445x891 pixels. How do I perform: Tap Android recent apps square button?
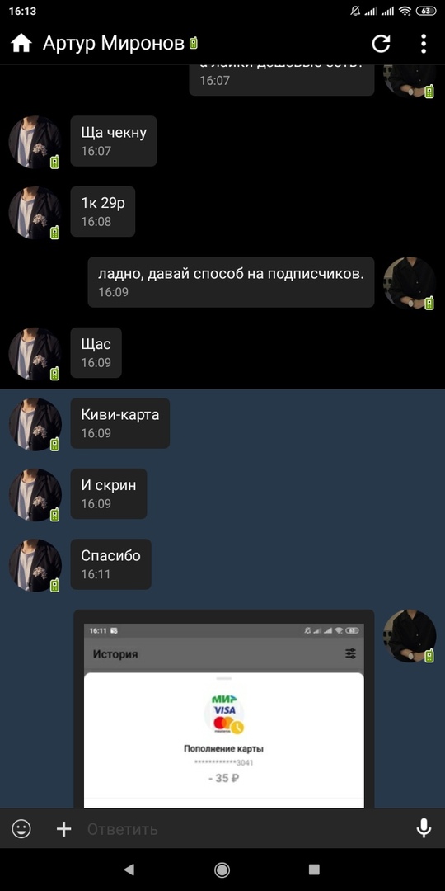tap(314, 870)
